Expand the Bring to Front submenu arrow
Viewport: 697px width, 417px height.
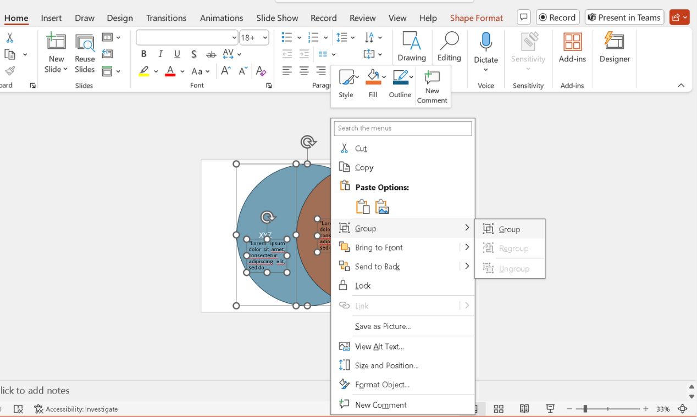pyautogui.click(x=467, y=247)
